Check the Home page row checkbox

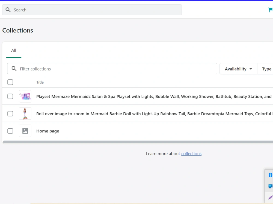pyautogui.click(x=10, y=131)
